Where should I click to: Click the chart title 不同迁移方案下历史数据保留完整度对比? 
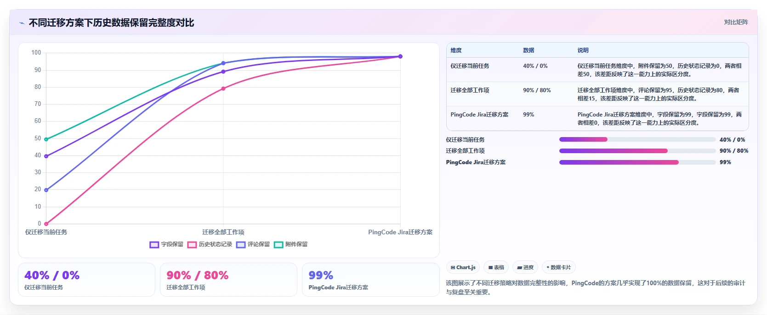click(112, 23)
